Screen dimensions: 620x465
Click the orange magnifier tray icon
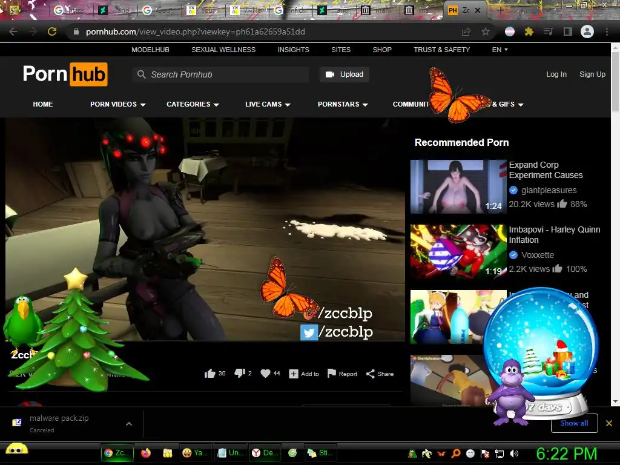[455, 453]
